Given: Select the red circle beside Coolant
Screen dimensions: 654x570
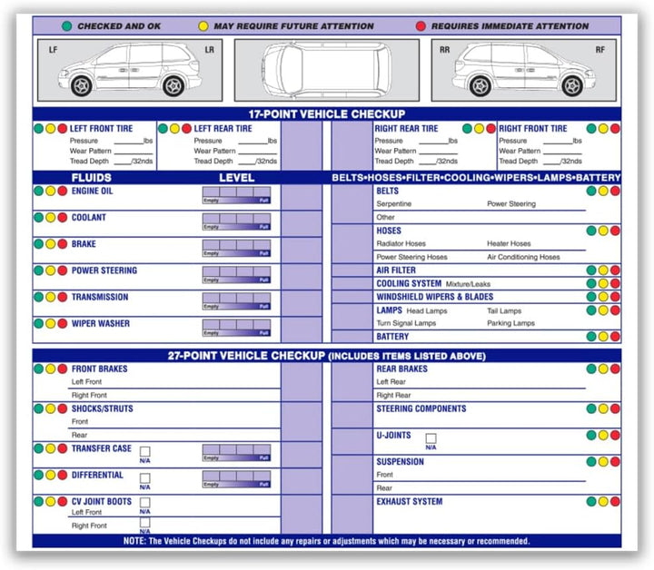Looking at the screenshot, I should [63, 218].
